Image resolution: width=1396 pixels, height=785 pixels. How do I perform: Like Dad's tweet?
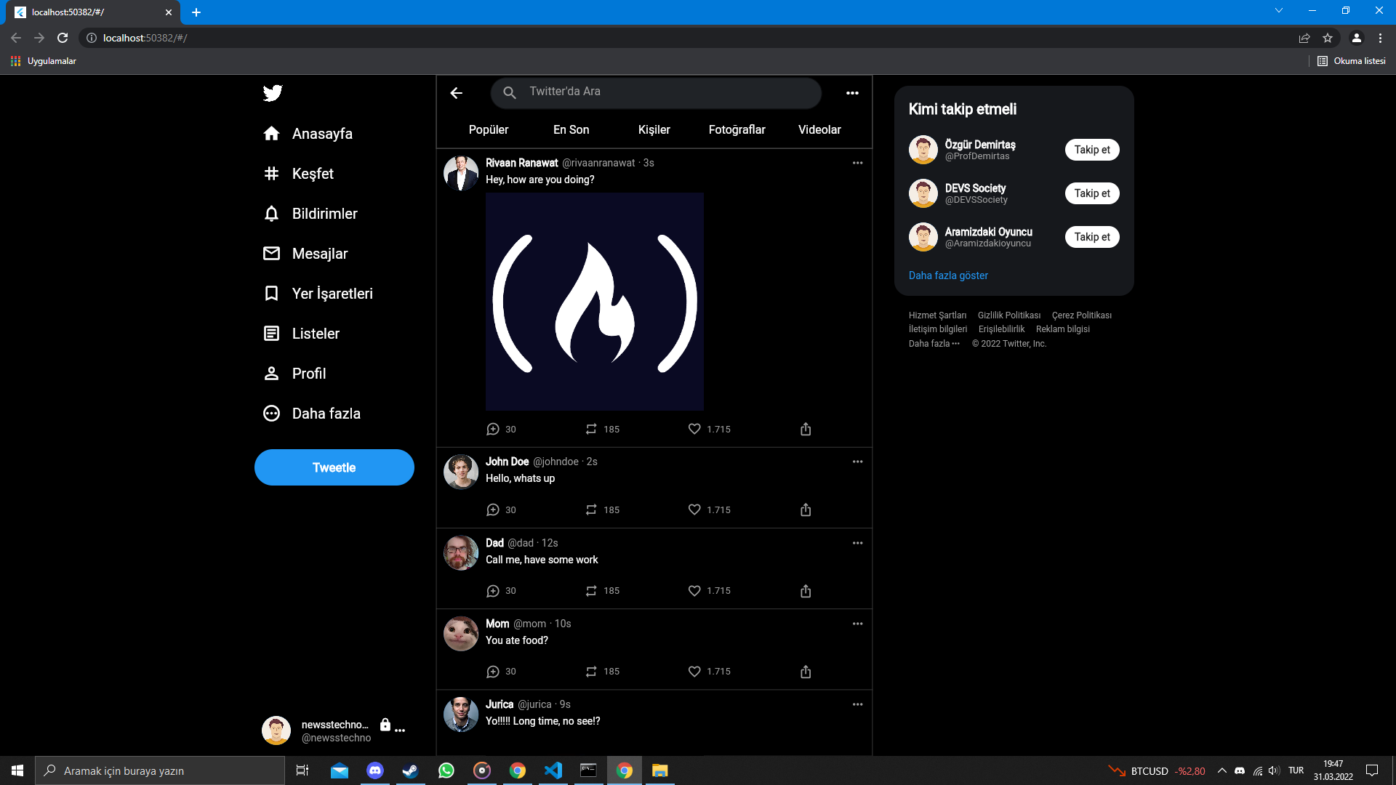694,591
